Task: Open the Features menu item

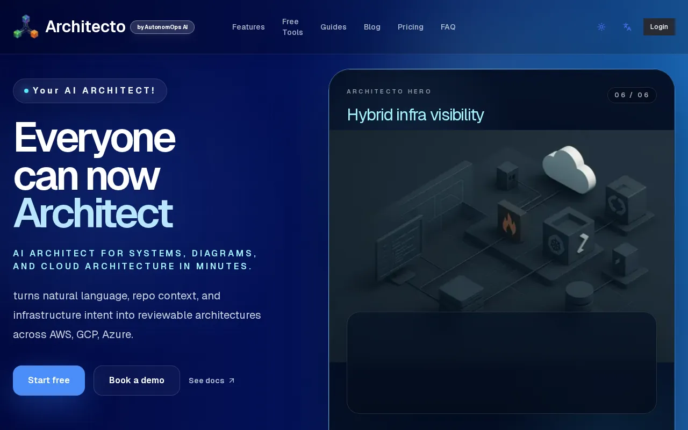Action: point(248,27)
